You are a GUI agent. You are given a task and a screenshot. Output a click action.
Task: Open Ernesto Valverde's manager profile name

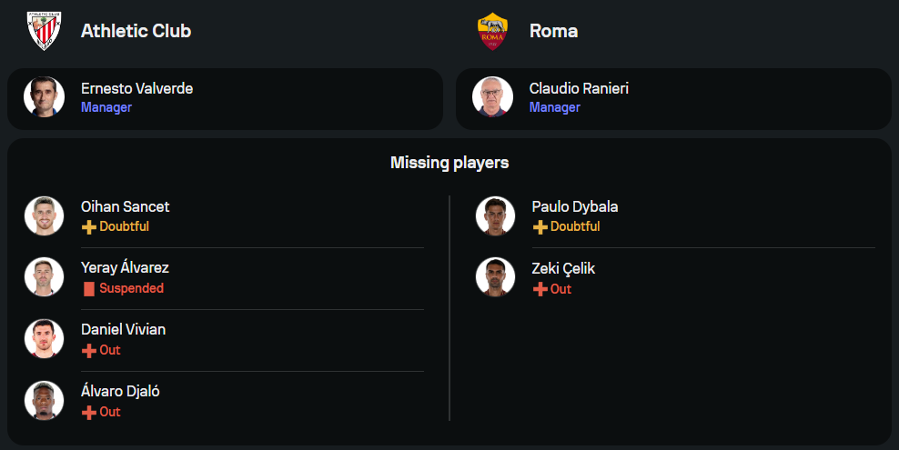(136, 88)
